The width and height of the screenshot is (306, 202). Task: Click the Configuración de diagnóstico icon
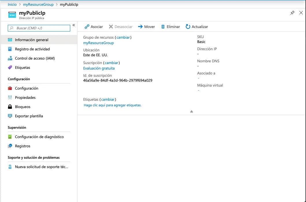click(10, 137)
